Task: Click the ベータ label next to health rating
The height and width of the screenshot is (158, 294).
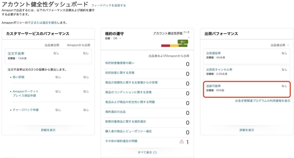Action: pyautogui.click(x=186, y=32)
